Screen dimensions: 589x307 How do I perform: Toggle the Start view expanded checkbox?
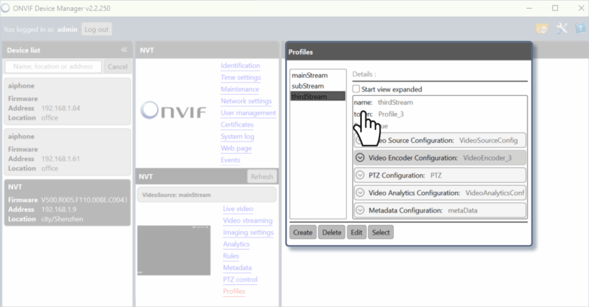tap(357, 89)
